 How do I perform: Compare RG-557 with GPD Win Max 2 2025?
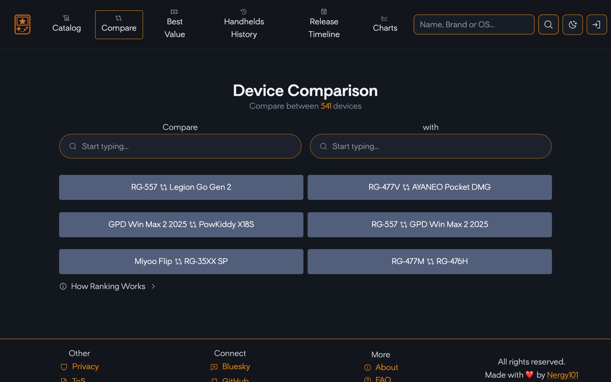430,225
